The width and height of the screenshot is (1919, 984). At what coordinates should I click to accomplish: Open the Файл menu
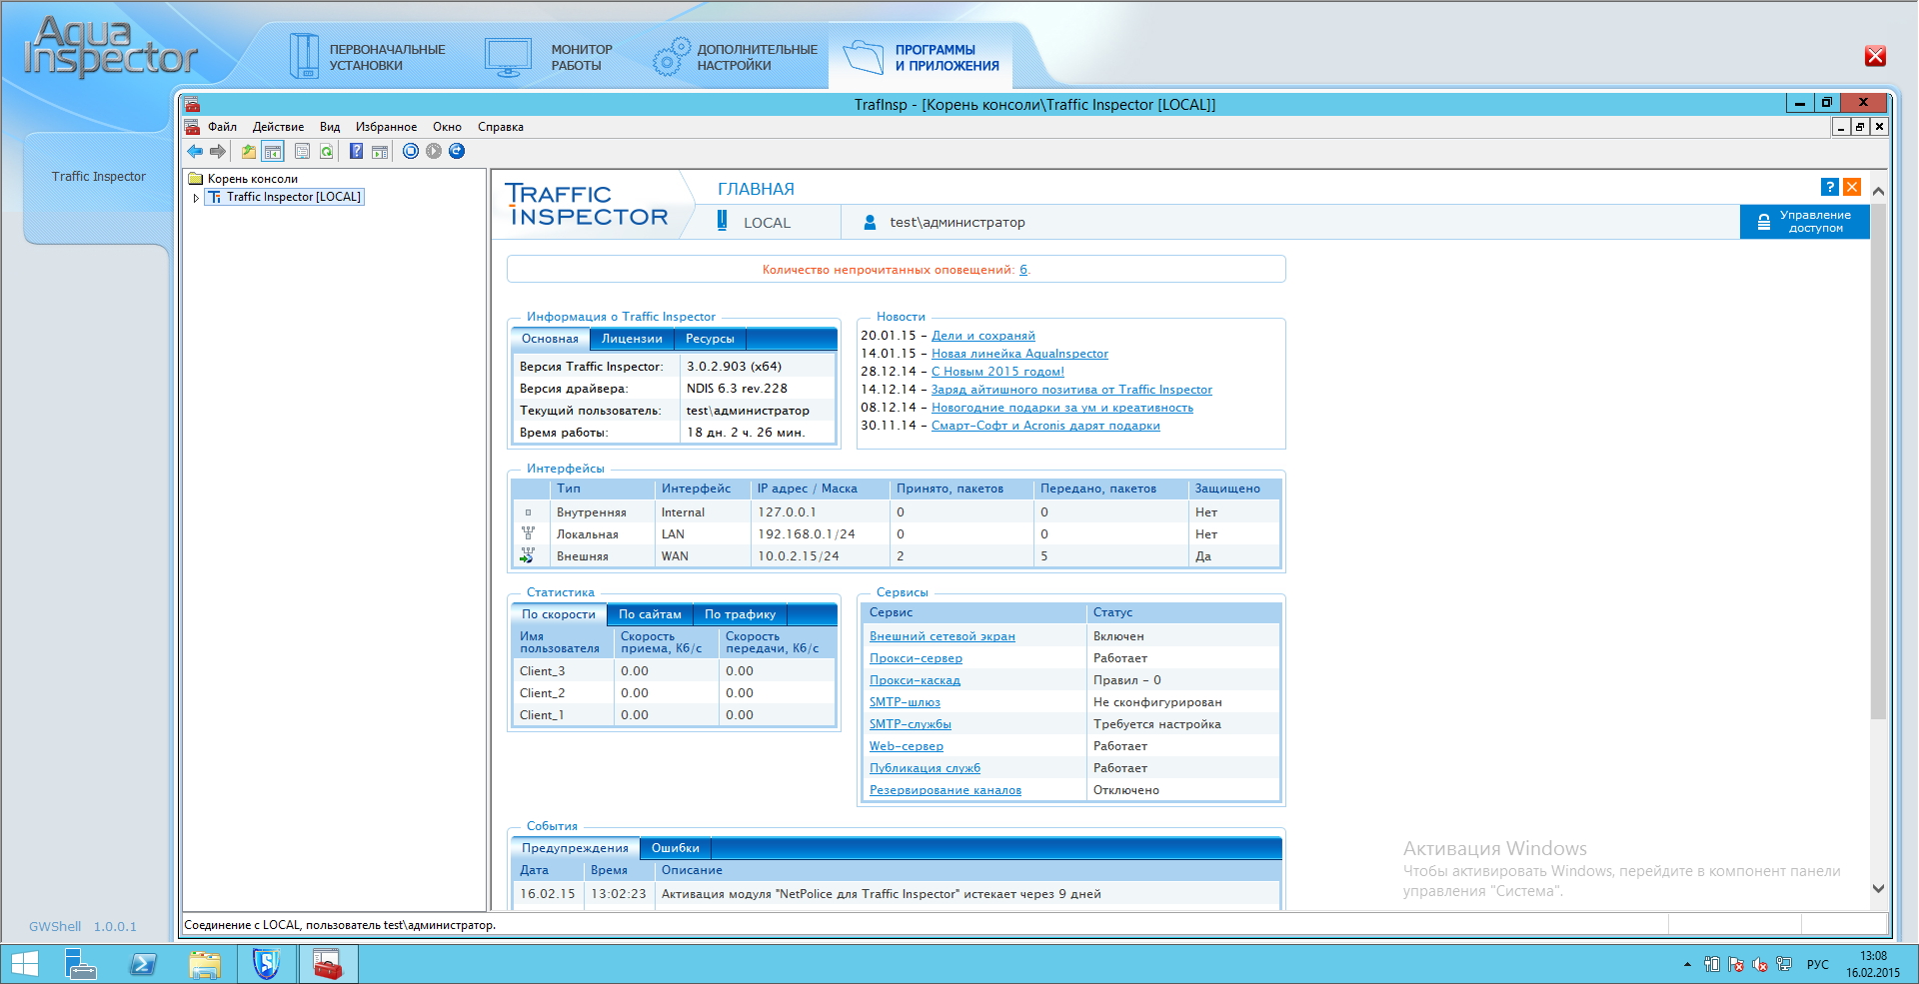pos(222,127)
